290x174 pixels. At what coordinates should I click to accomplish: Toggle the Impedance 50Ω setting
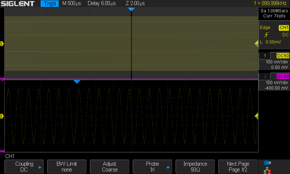(195, 166)
